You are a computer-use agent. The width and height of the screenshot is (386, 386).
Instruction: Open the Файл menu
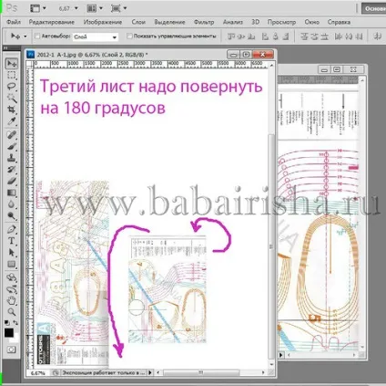click(14, 22)
